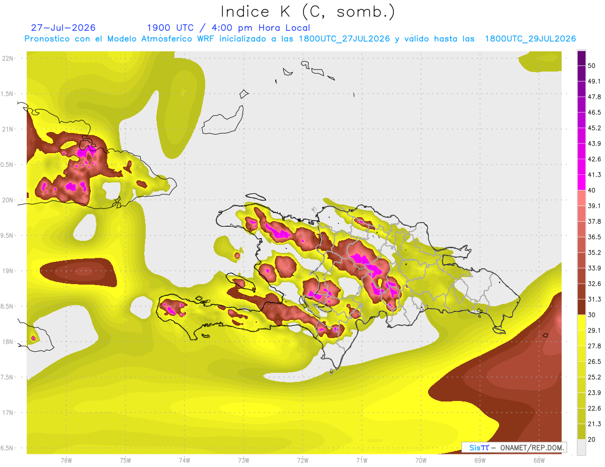Click the olive colorbar segment between 20 and 21.3

[x=581, y=431]
